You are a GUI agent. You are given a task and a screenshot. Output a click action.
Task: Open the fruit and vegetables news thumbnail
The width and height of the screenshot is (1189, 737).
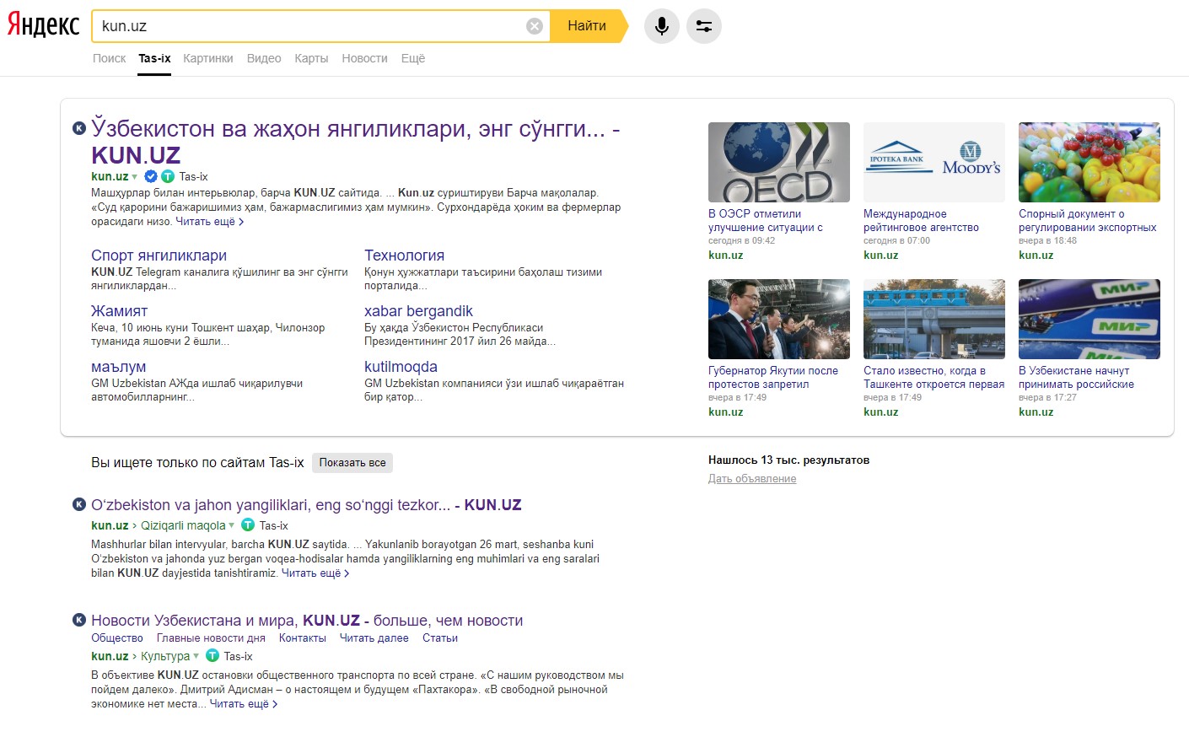click(1089, 162)
